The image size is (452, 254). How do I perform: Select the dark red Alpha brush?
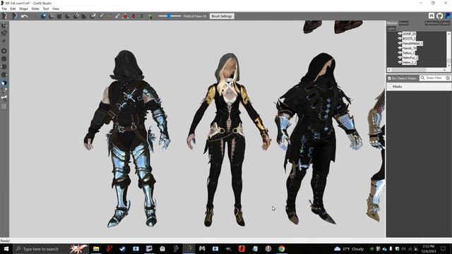(133, 16)
